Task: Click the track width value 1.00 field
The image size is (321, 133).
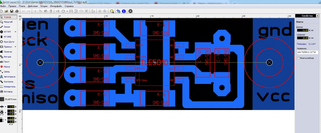Action: (x=11, y=107)
